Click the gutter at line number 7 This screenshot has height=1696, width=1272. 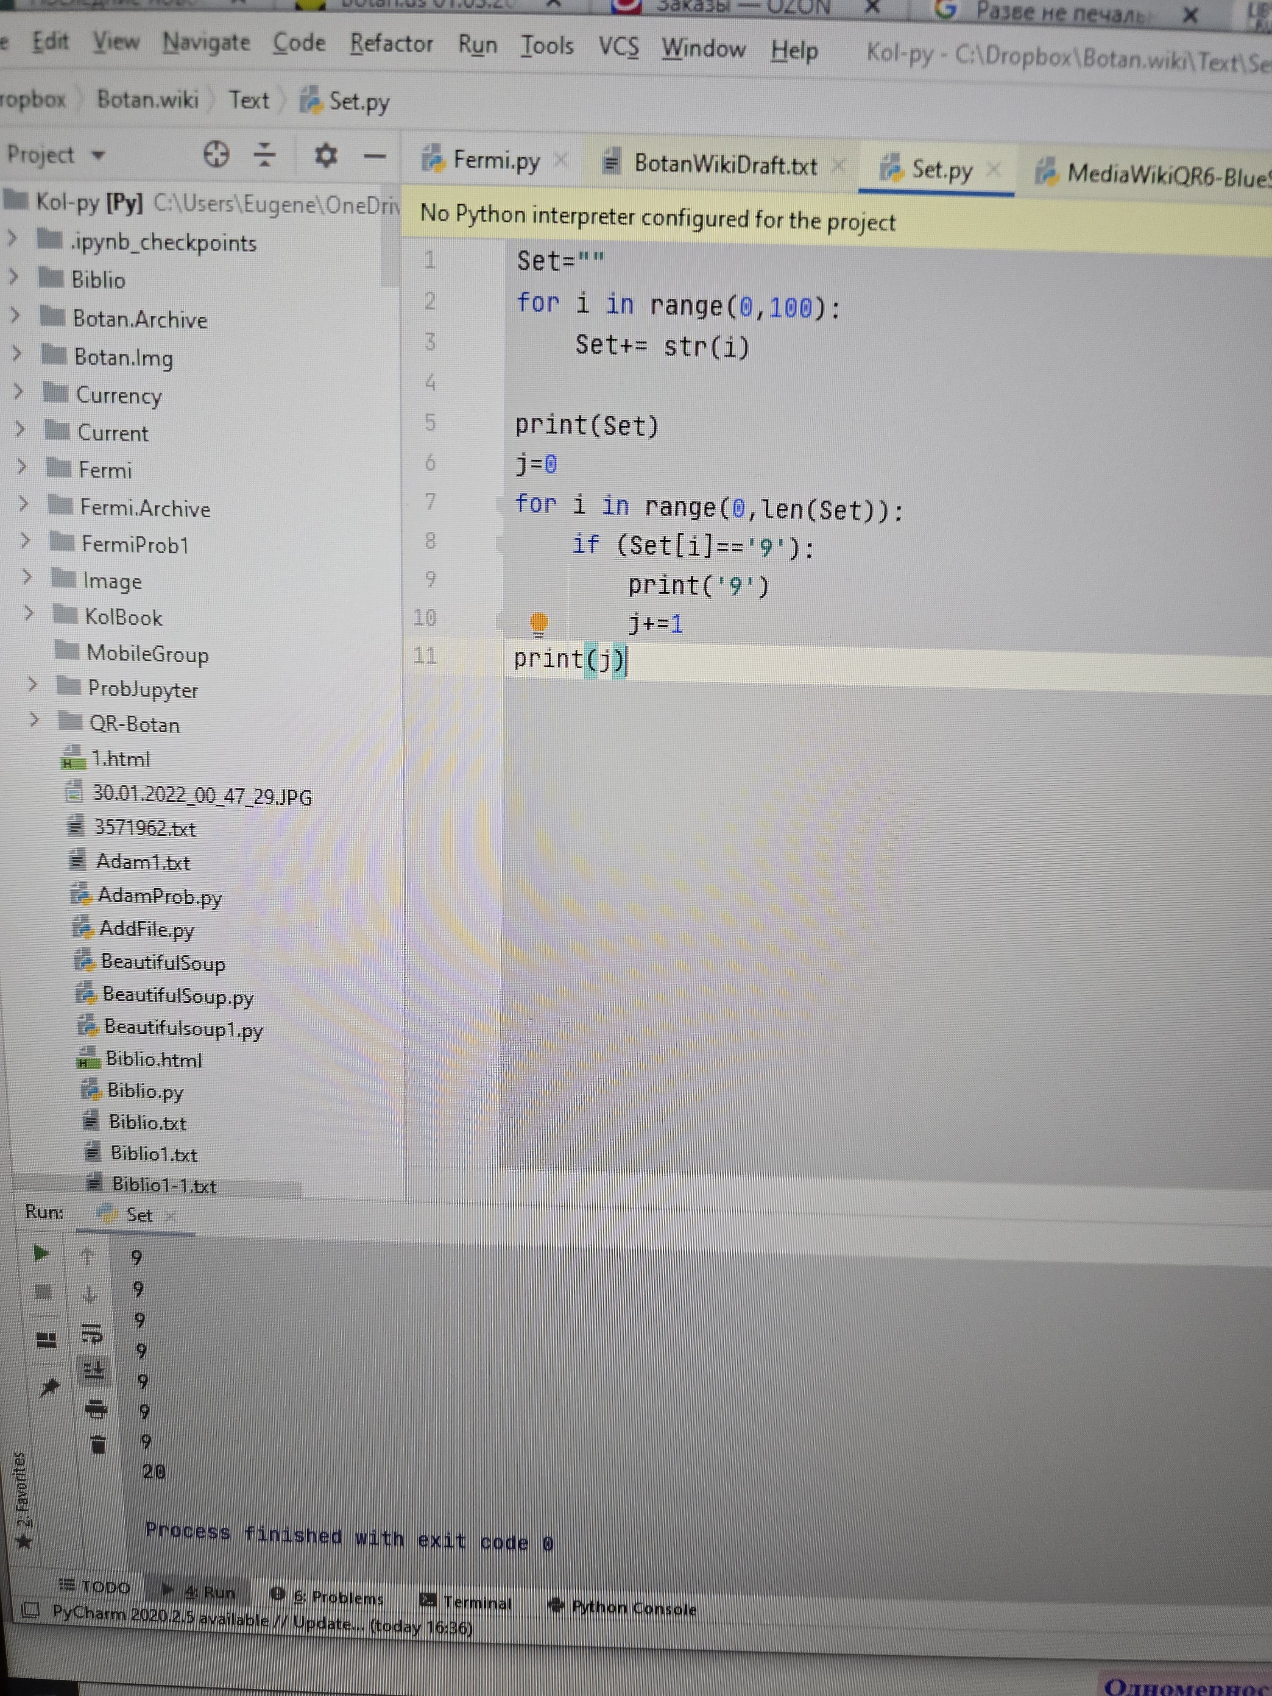(x=430, y=502)
